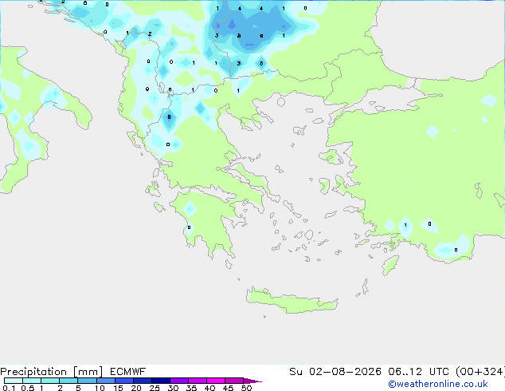Select the legend scale label "50"
Screen dimensions: 505x391
pyautogui.click(x=246, y=388)
